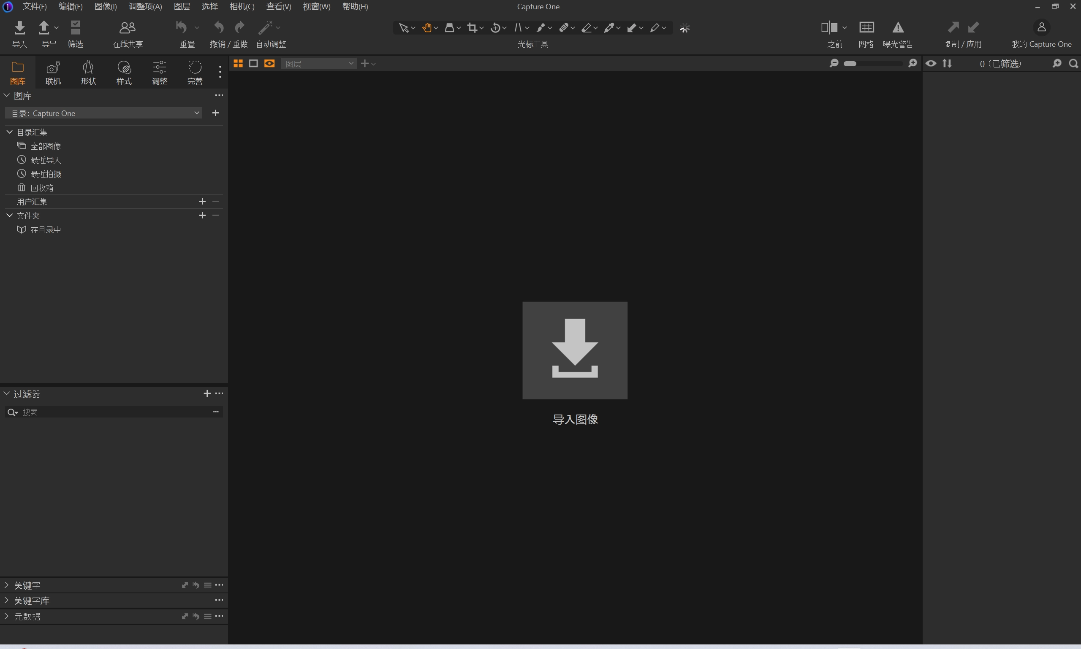The width and height of the screenshot is (1081, 649).
Task: Click the Auto Adjust magic wand icon
Action: pos(265,28)
